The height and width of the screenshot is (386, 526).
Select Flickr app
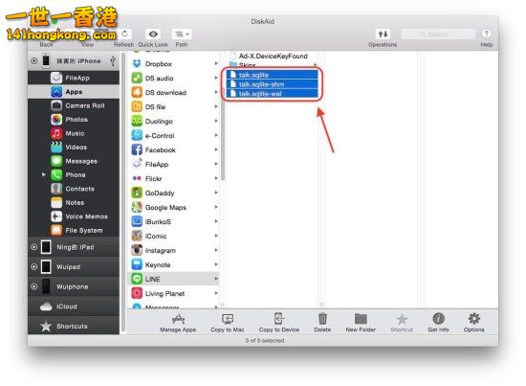[174, 179]
